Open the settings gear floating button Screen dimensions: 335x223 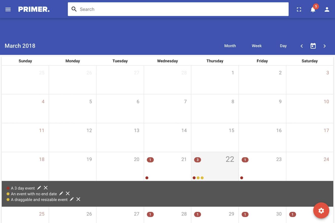tap(321, 210)
